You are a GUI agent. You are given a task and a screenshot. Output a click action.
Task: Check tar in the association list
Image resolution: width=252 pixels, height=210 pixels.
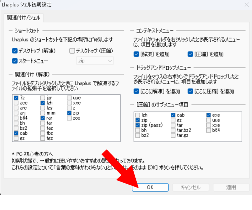point(43,123)
